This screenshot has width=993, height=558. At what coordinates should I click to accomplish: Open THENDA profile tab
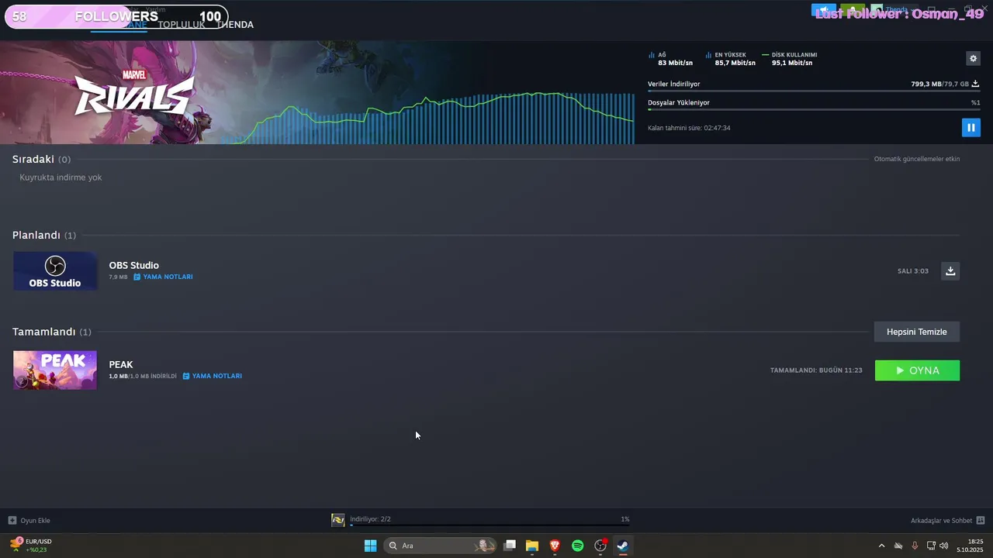tap(235, 25)
